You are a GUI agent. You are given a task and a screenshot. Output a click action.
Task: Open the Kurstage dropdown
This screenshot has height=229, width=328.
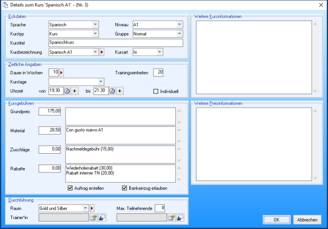tap(101, 81)
